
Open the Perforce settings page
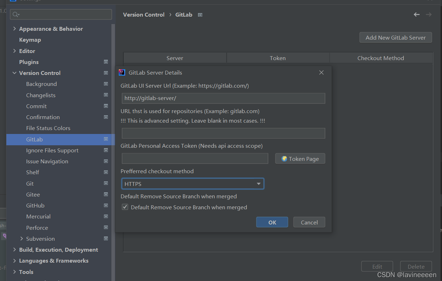point(37,228)
